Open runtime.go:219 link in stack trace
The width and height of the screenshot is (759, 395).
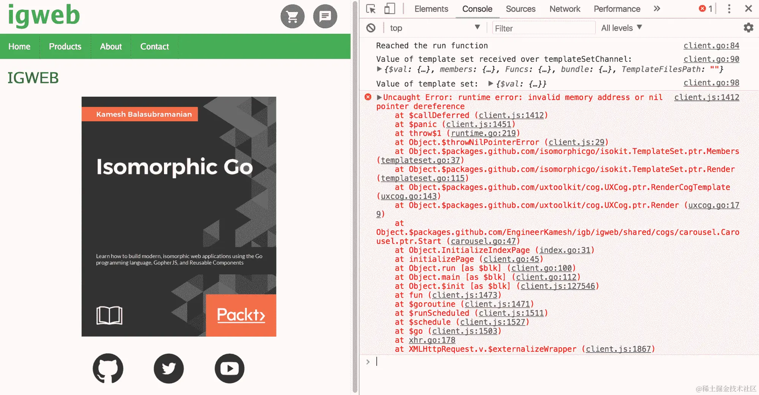(x=483, y=133)
